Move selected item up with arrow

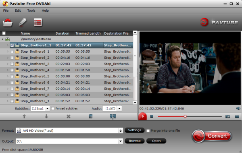coord(24,116)
